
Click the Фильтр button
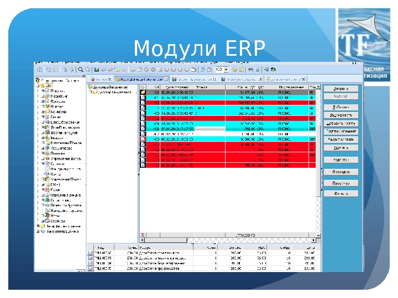pyautogui.click(x=341, y=194)
